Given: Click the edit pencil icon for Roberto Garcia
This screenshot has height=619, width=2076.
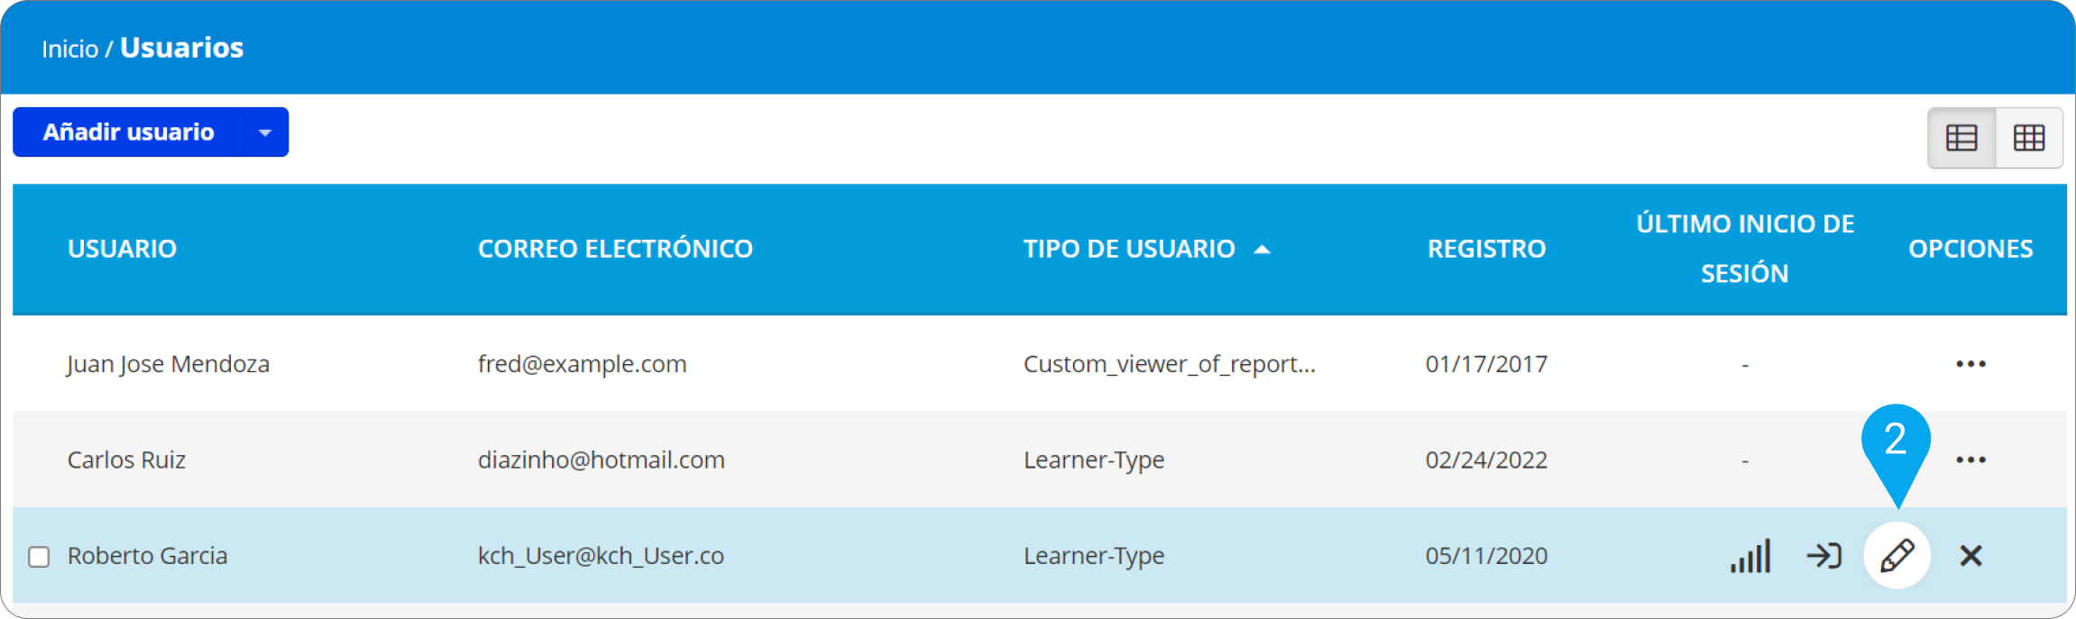Looking at the screenshot, I should pos(1897,555).
